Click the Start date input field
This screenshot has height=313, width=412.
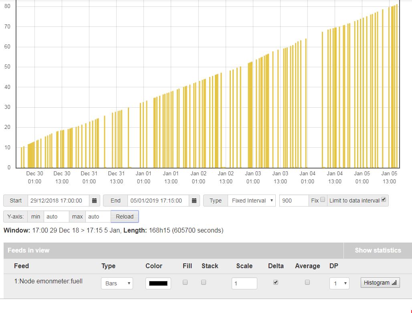(x=59, y=201)
